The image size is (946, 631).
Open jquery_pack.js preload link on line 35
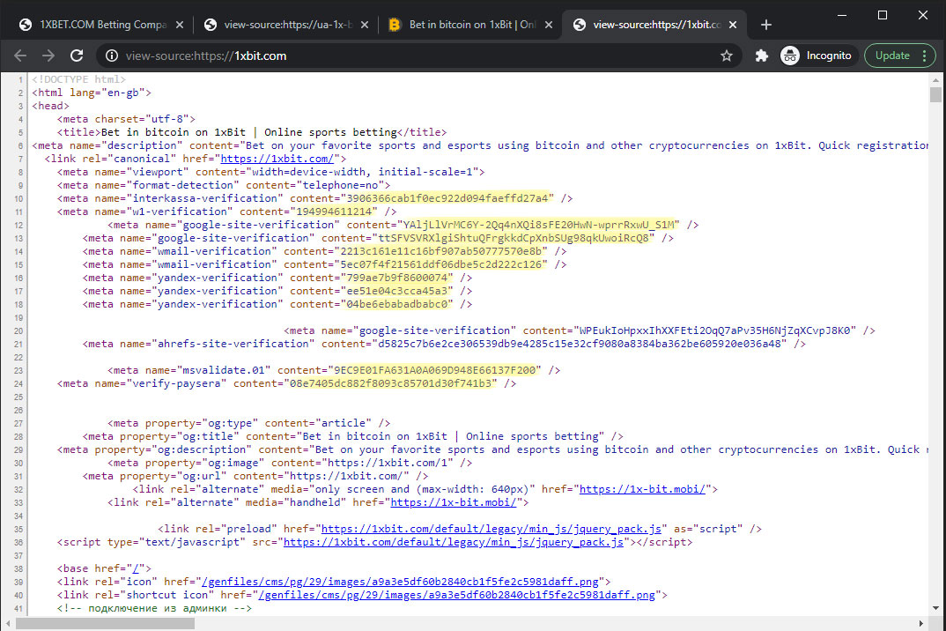(x=491, y=529)
